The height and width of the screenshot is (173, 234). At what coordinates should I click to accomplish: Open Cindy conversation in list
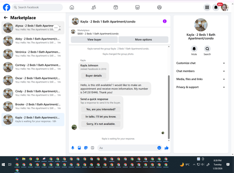tap(33, 93)
